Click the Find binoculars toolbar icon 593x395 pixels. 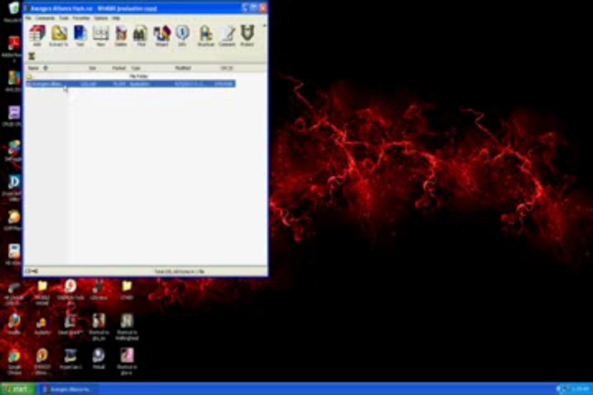coord(141,36)
